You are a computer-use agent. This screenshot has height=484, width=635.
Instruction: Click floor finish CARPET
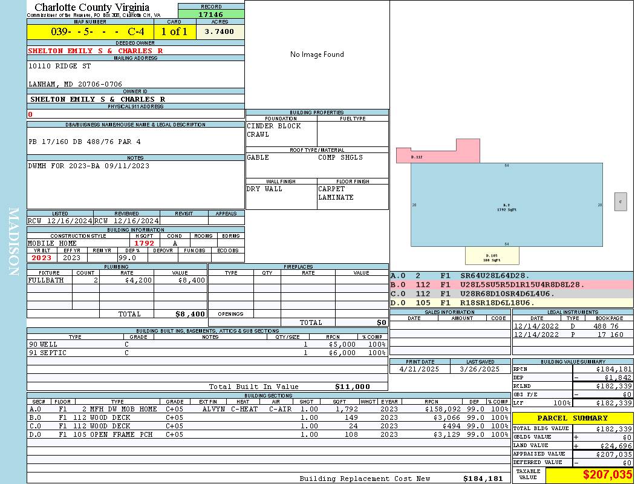[x=331, y=189]
